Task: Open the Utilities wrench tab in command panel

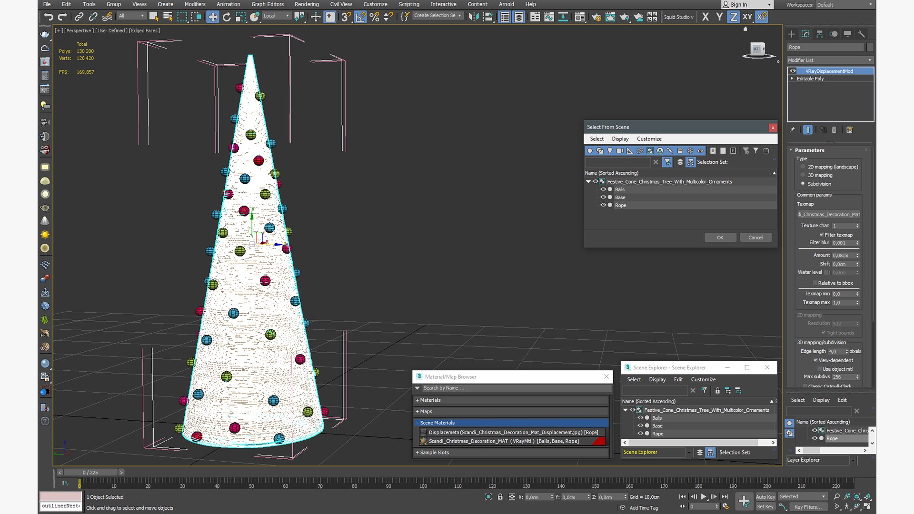Action: pos(861,34)
